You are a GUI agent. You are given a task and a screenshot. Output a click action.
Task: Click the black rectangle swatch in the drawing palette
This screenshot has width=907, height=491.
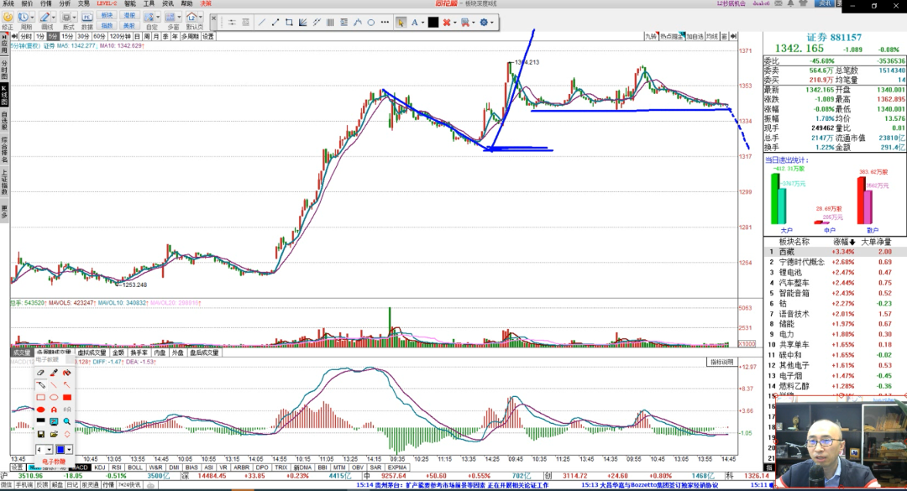point(40,421)
